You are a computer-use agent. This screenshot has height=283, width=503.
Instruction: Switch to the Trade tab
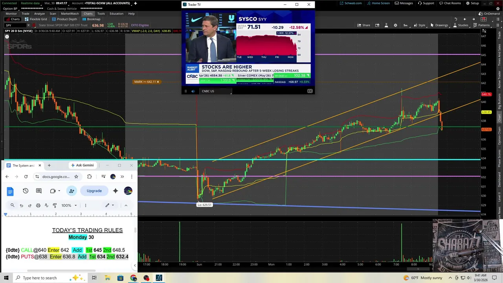pyautogui.click(x=25, y=13)
